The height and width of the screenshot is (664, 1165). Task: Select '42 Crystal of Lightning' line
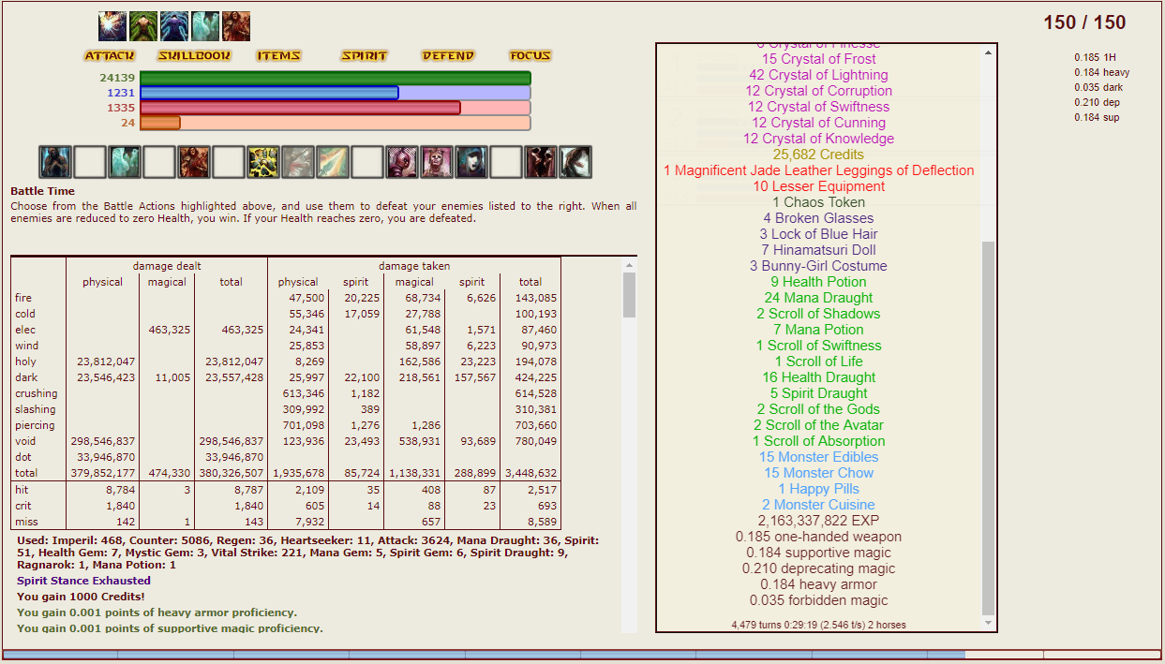point(818,75)
